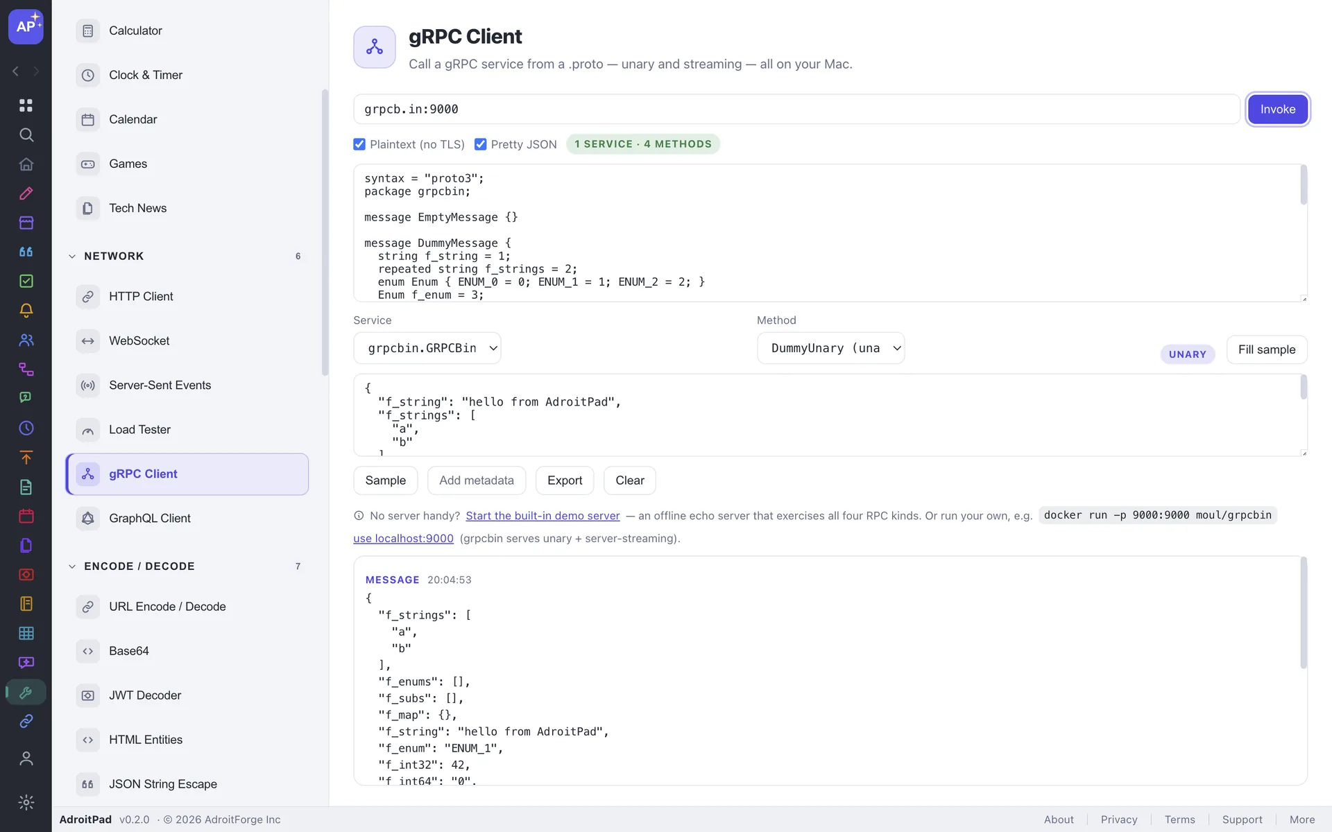The image size is (1332, 832).
Task: Click the use localhost:9000 link
Action: tap(403, 539)
